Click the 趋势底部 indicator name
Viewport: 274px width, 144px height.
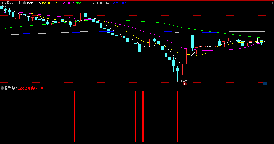coord(11,88)
